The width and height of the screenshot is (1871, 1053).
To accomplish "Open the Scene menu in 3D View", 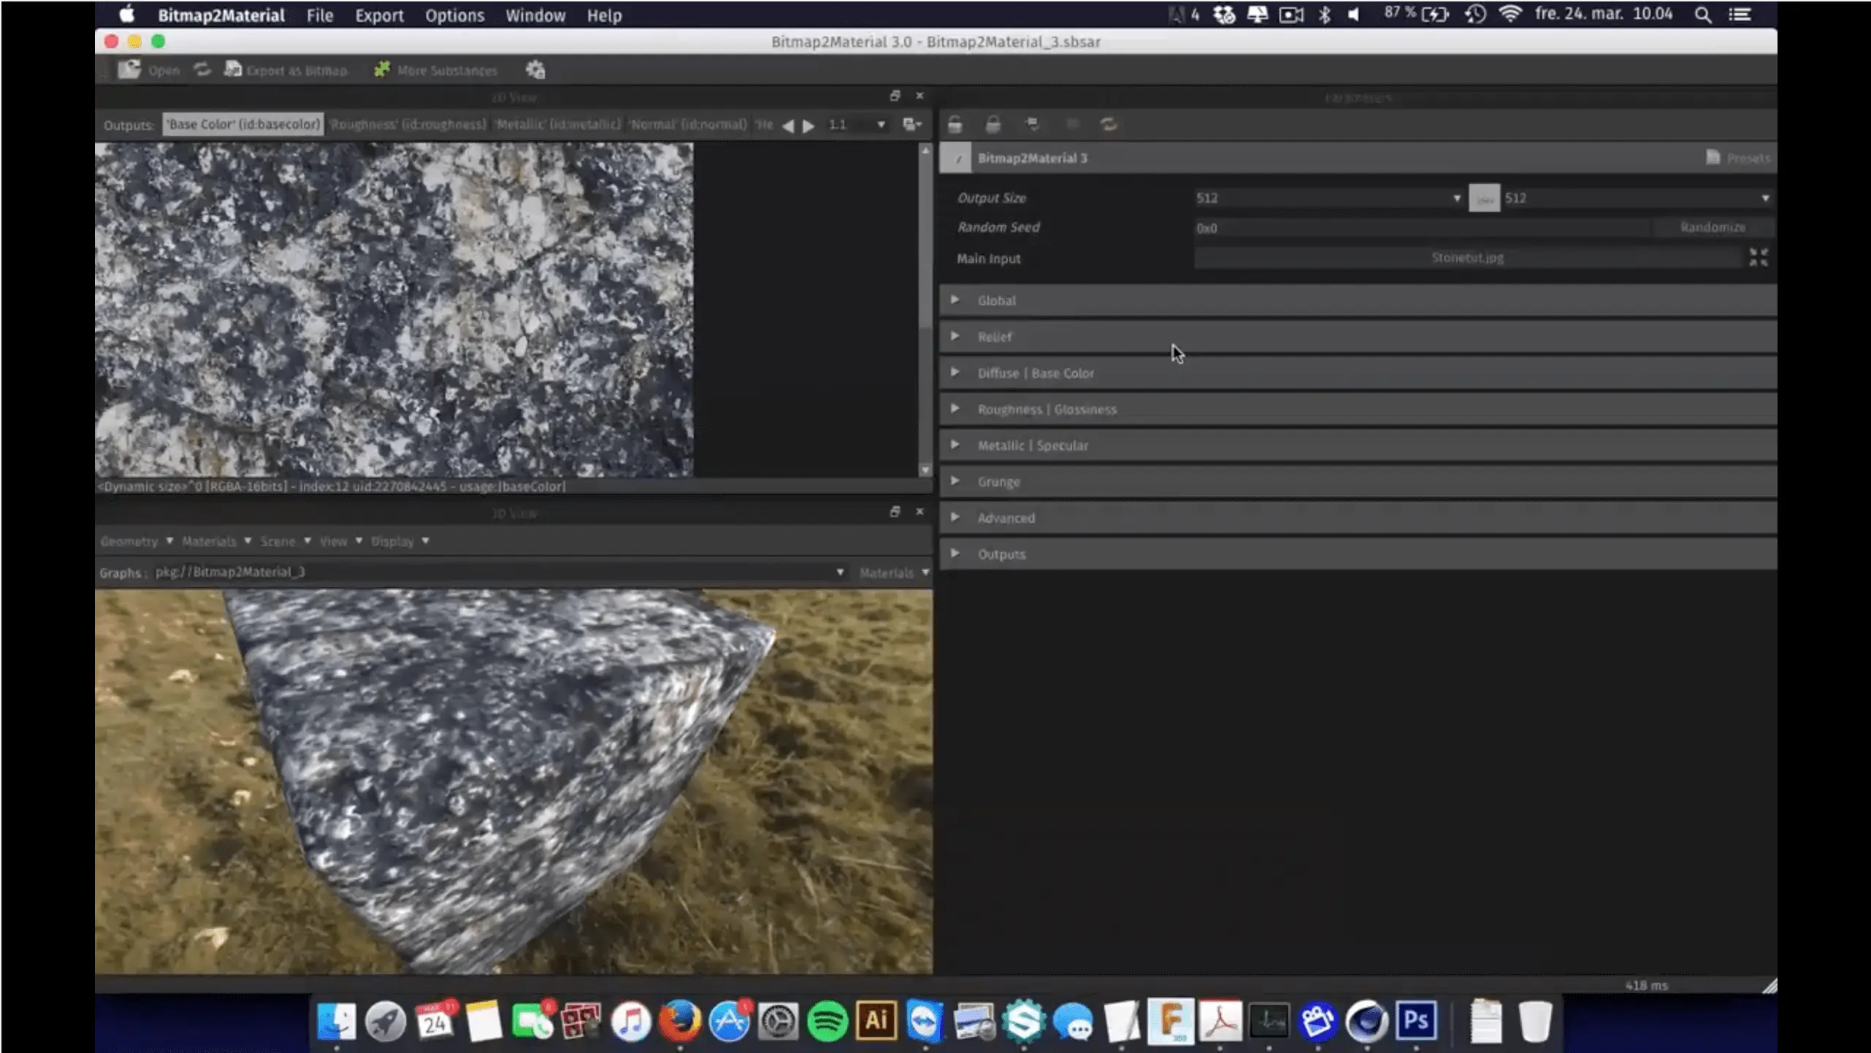I will 286,541.
